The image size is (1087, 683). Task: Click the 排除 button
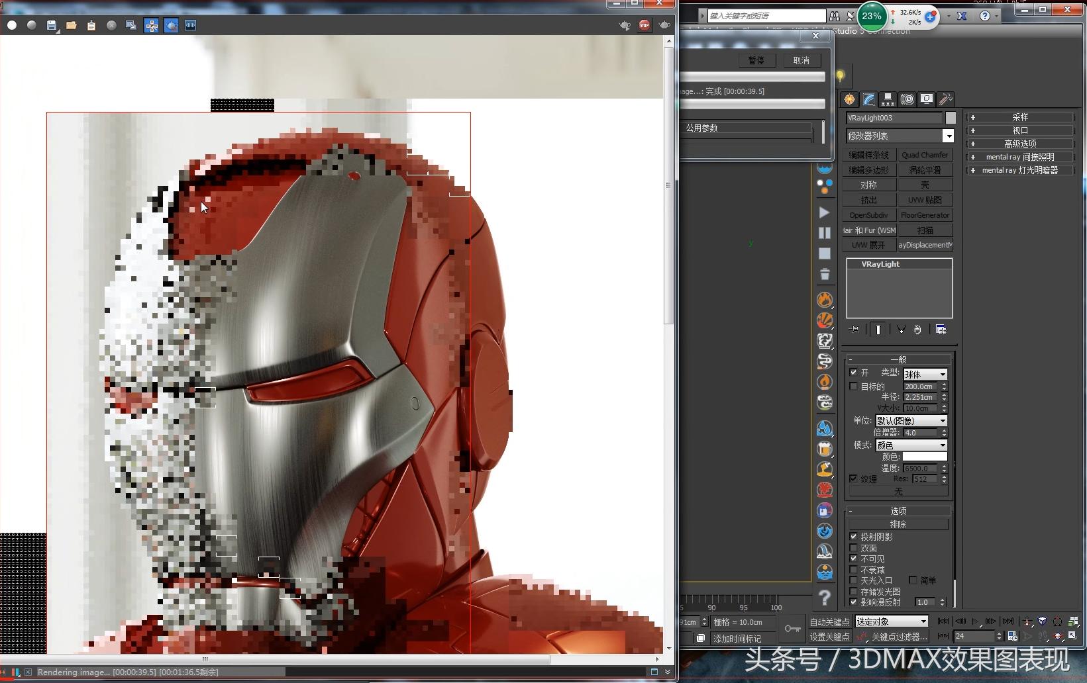tap(898, 524)
